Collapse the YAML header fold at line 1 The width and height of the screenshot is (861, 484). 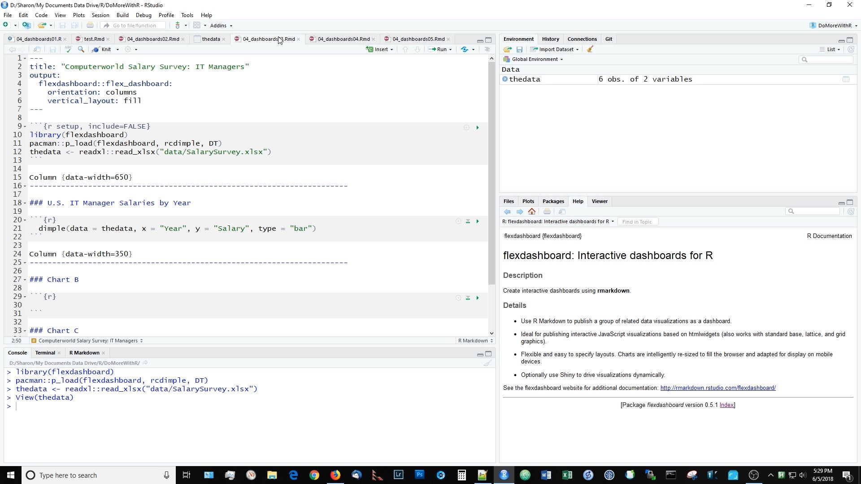25,59
